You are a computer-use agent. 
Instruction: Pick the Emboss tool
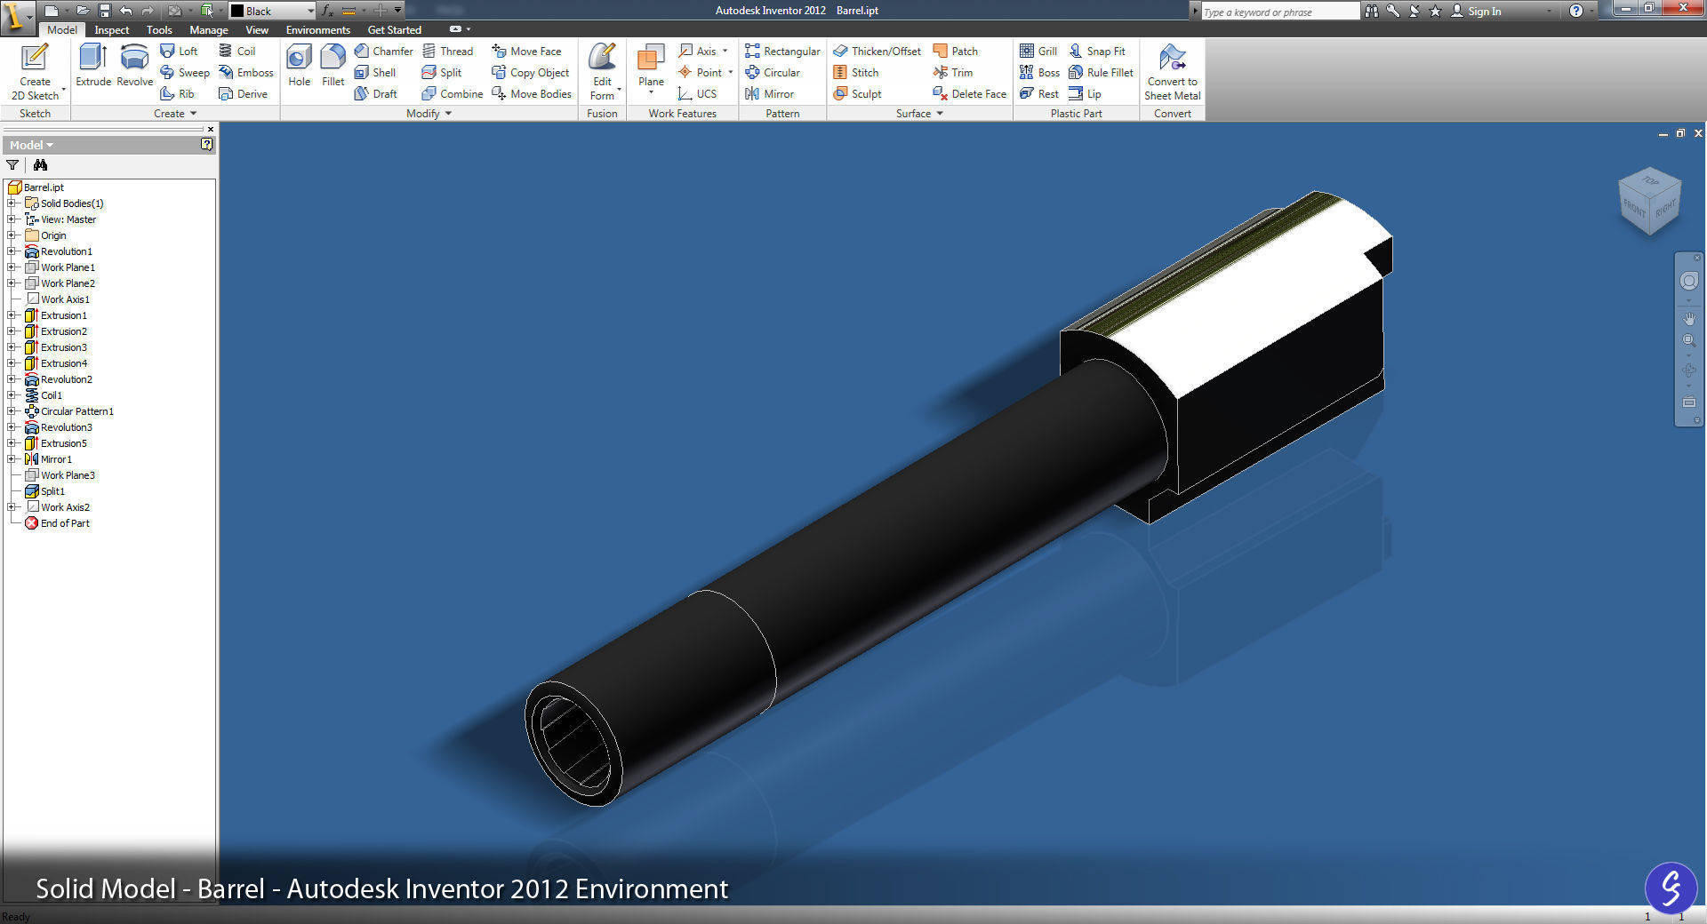pyautogui.click(x=246, y=73)
